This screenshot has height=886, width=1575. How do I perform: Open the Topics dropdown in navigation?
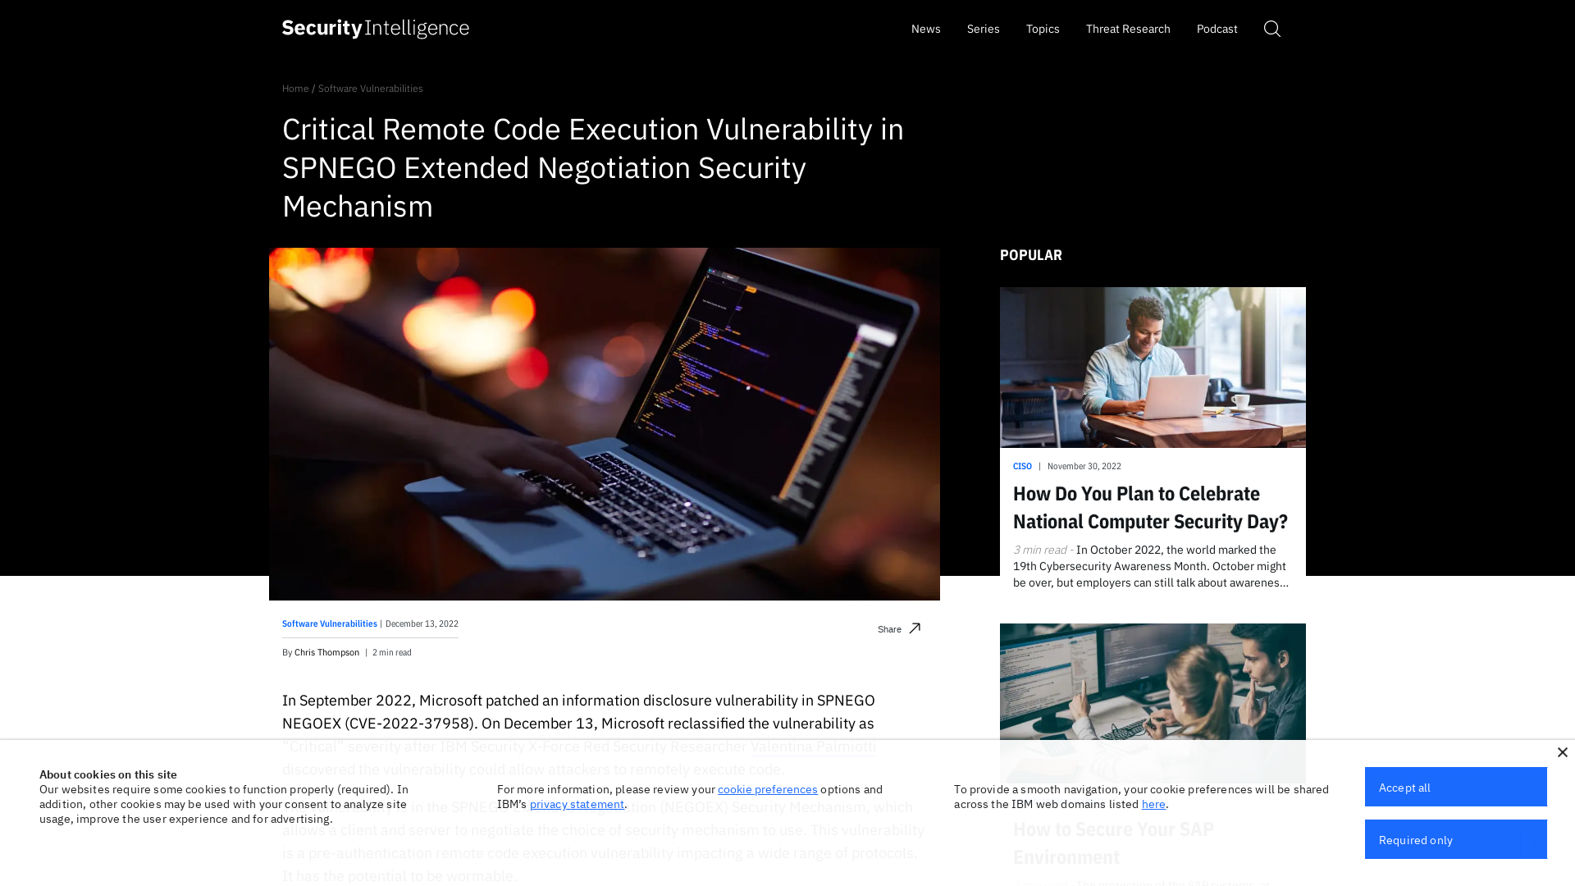tap(1042, 28)
